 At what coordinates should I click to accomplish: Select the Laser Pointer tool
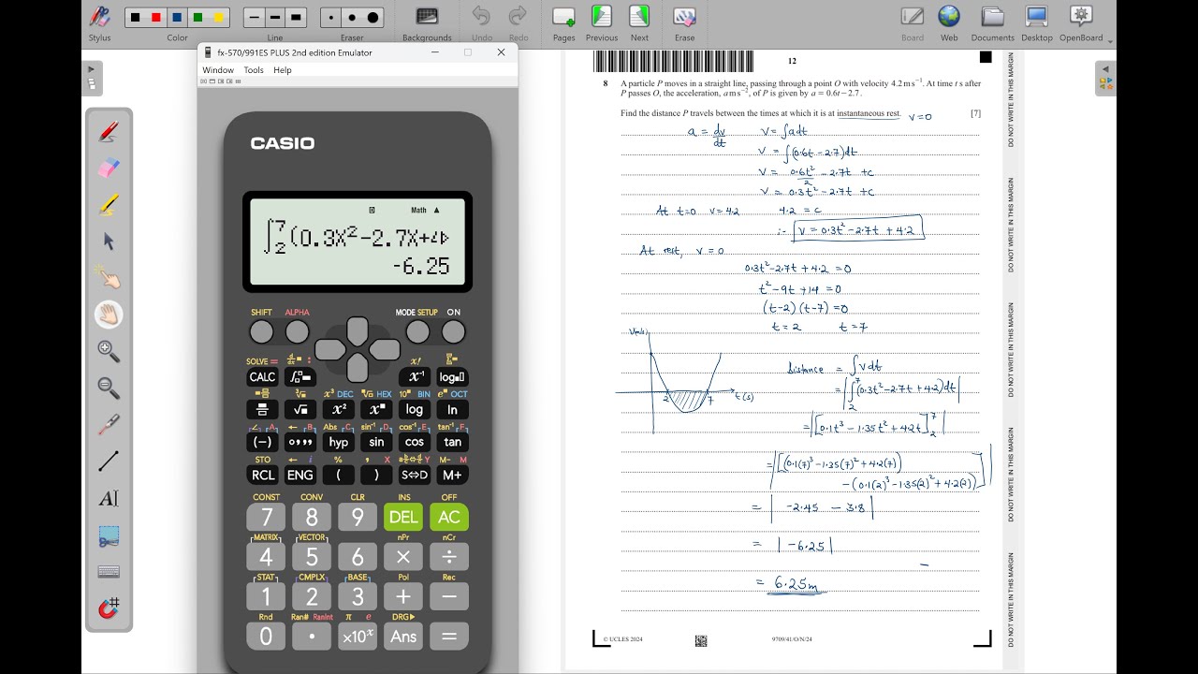pyautogui.click(x=109, y=424)
